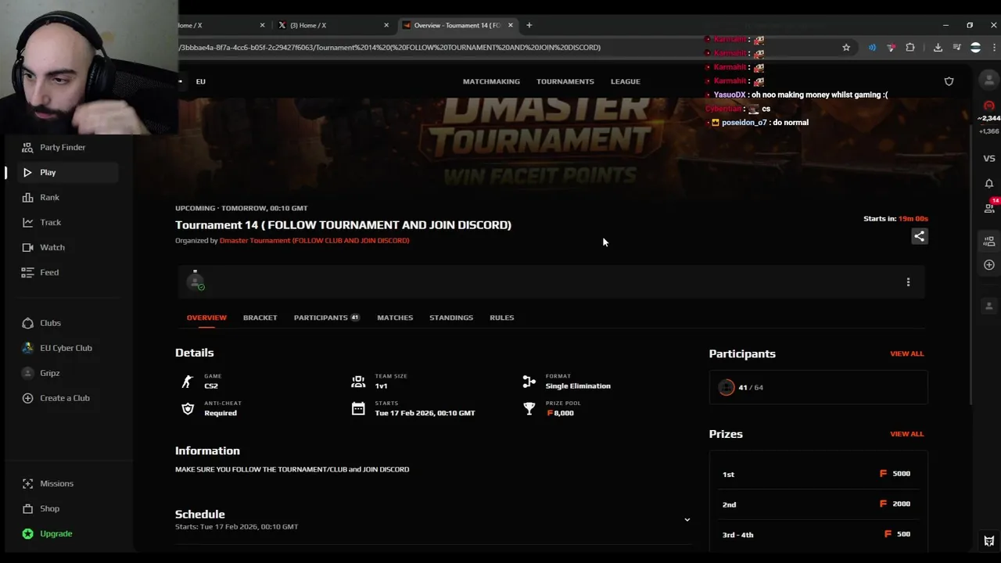Bookmark the page with the star icon
The height and width of the screenshot is (563, 1001).
point(846,48)
